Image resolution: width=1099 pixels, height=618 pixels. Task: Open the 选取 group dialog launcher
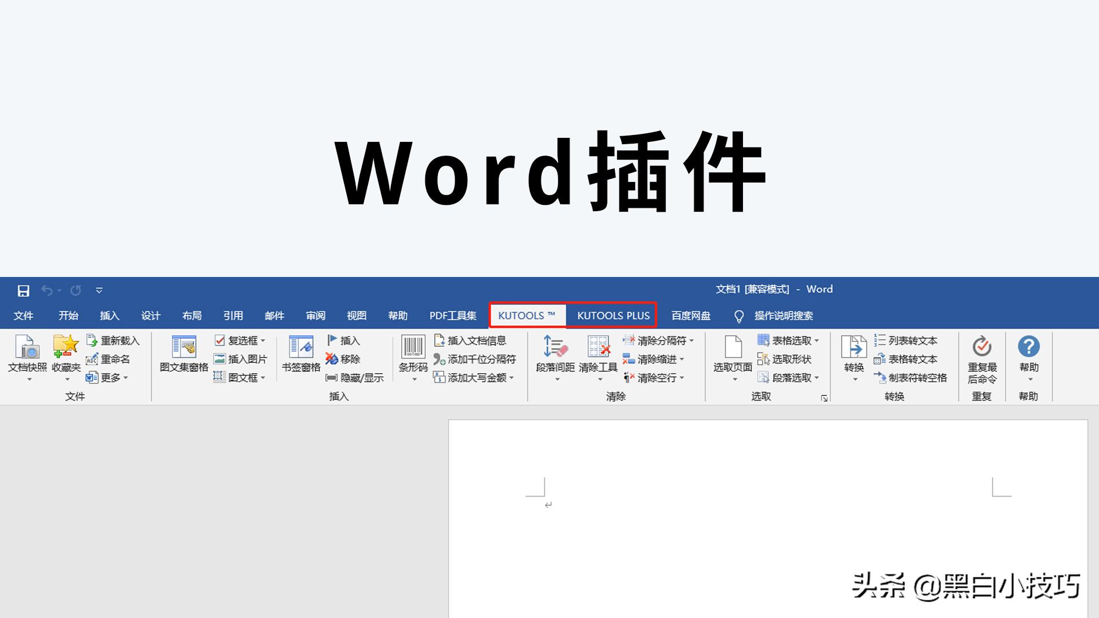[x=824, y=398]
